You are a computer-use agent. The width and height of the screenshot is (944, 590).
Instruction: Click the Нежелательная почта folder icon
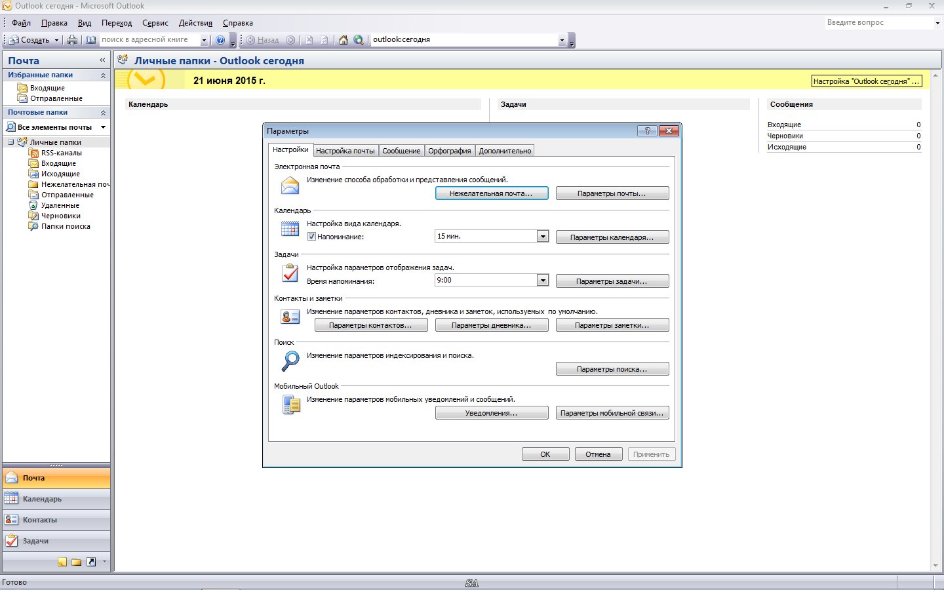coord(33,184)
